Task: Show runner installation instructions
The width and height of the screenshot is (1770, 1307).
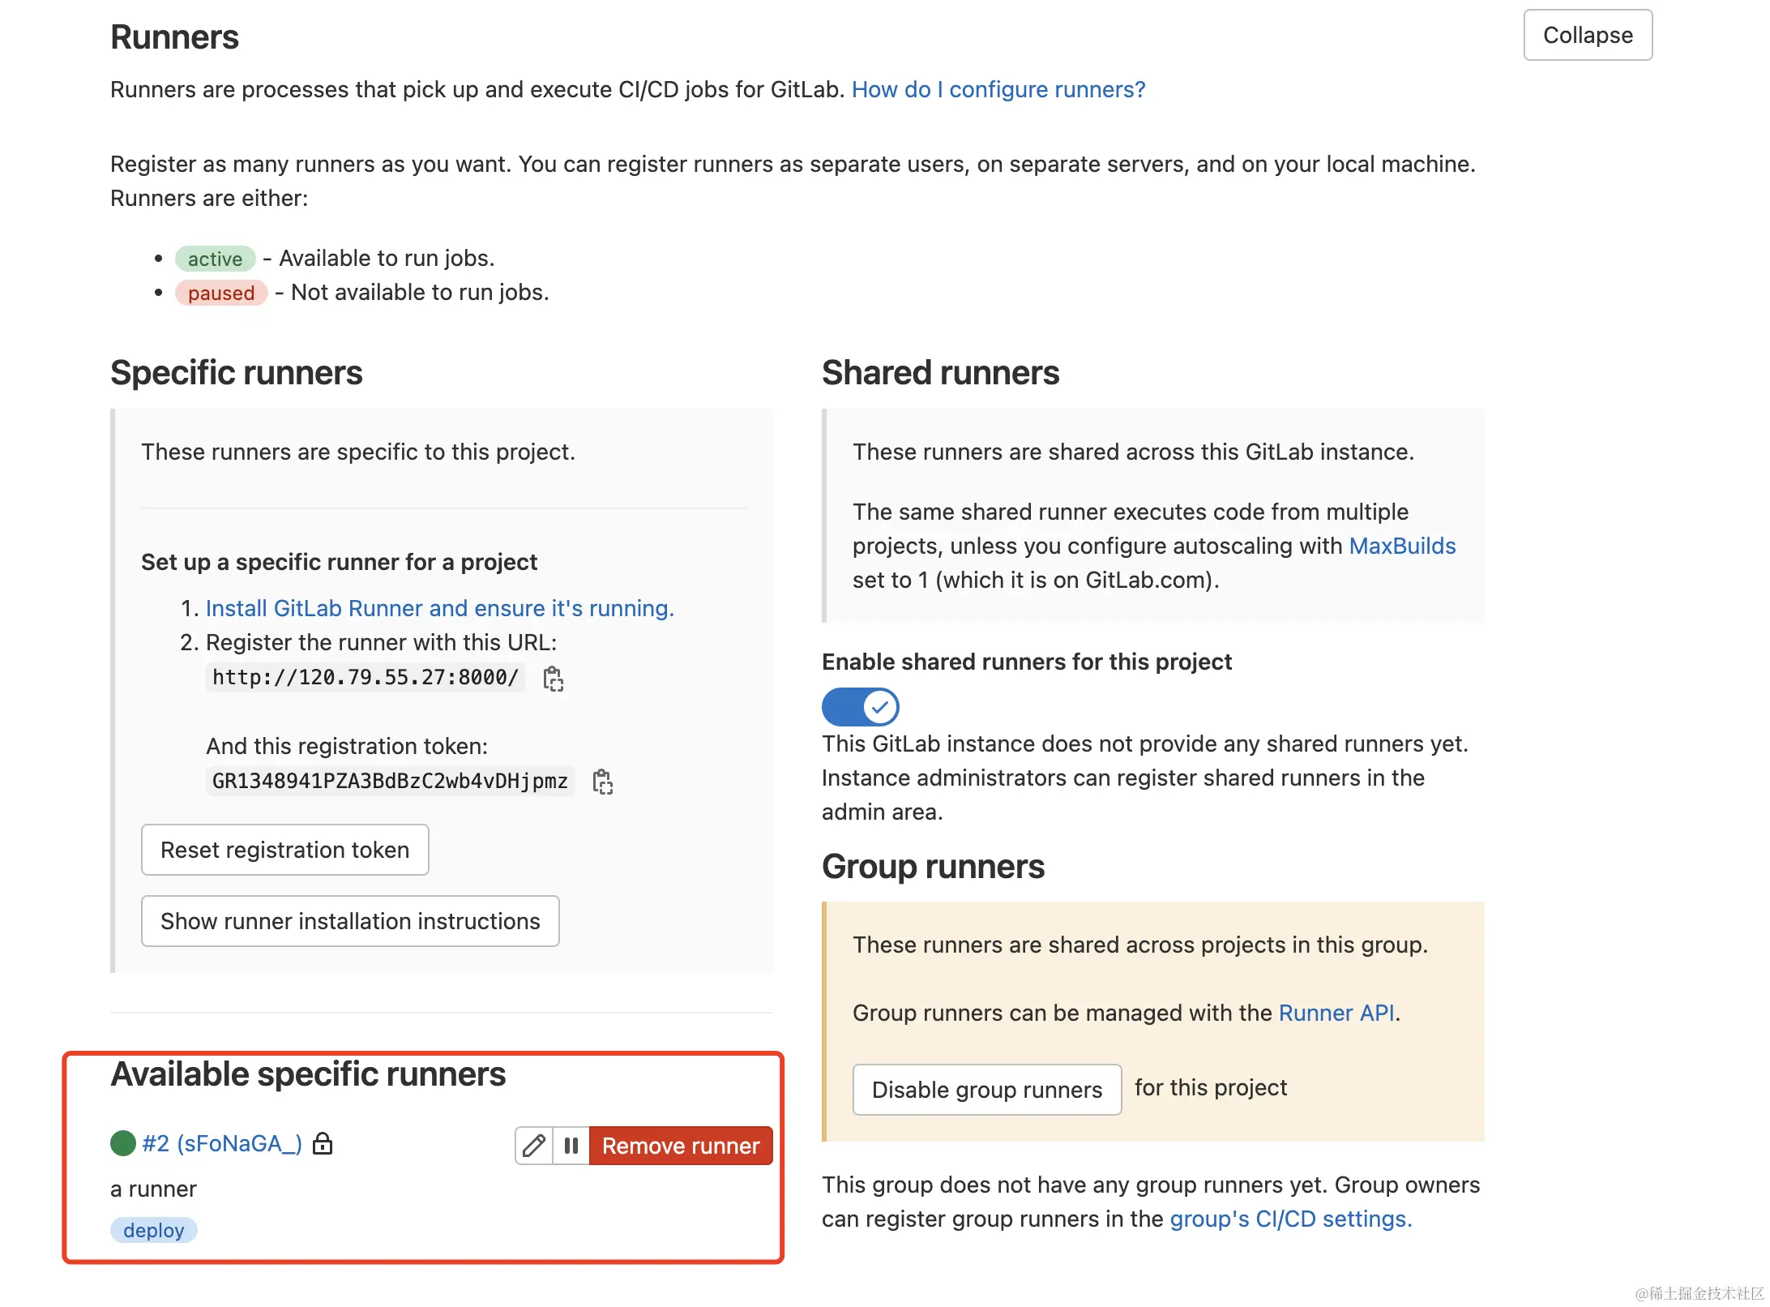Action: point(350,921)
